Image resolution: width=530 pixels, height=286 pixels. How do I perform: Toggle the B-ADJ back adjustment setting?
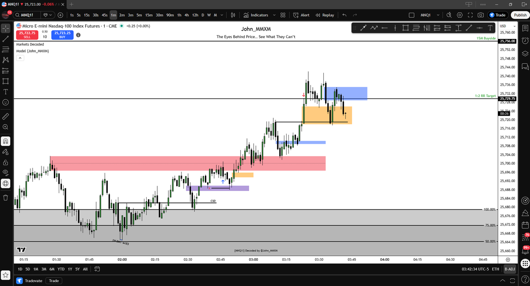(x=510, y=269)
